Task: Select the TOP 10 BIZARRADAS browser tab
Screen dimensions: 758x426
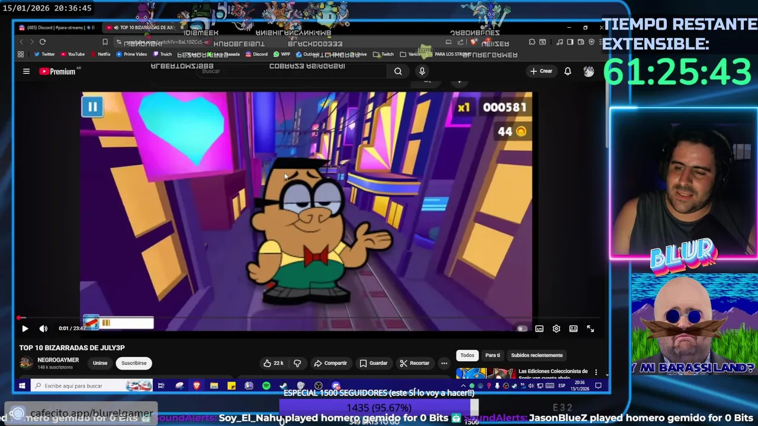Action: point(144,28)
